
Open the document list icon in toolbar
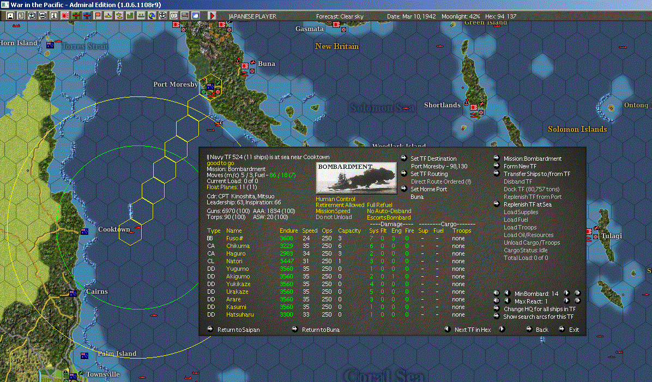[x=21, y=16]
